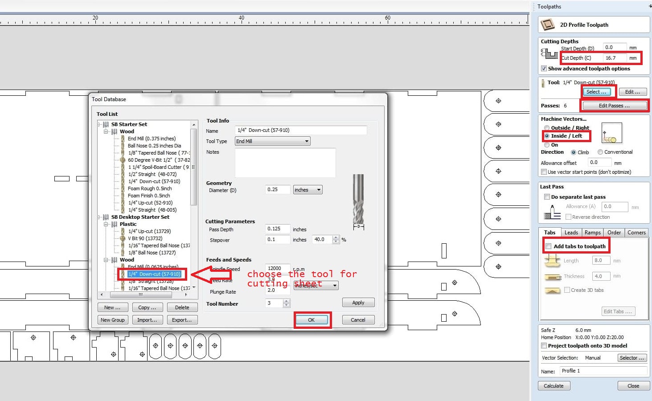Click the 3D tabs illustration icon
This screenshot has width=652, height=401.
click(x=553, y=291)
